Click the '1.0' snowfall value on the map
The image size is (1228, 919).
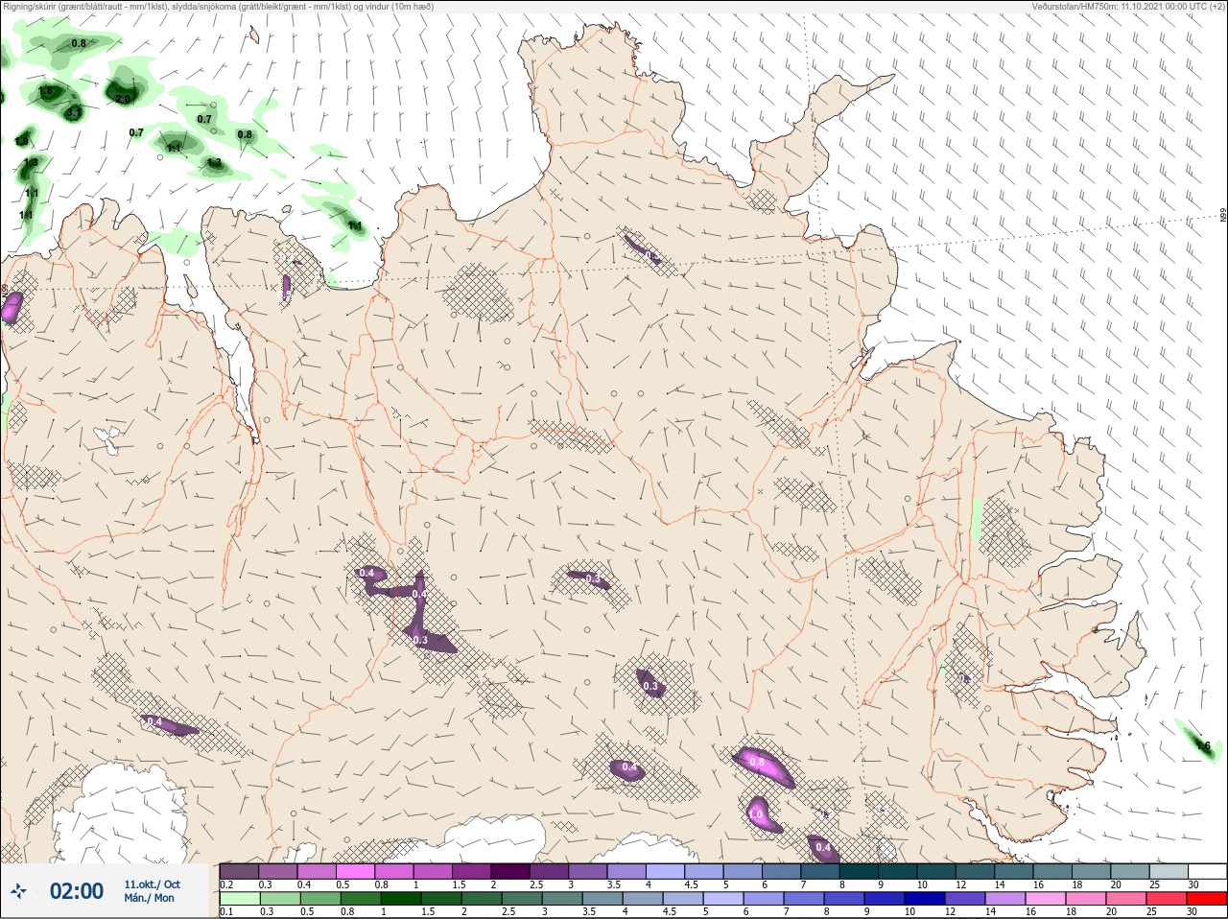pos(756,815)
